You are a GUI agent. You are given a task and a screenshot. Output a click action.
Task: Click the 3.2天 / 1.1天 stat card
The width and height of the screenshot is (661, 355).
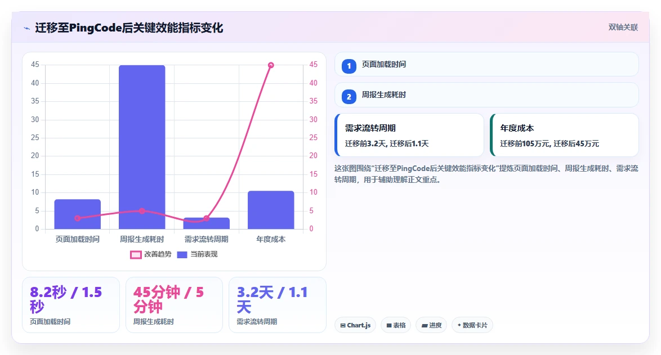(278, 305)
